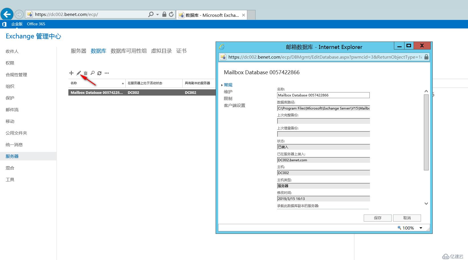
Task: Click the pencil edit icon in toolbar
Action: click(79, 73)
